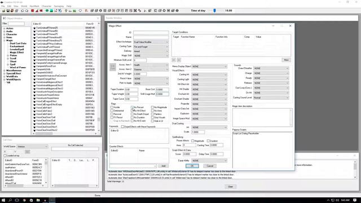Check the Hide in UI flag

[x=152, y=121]
